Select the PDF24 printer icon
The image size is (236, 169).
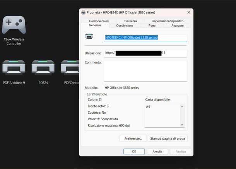tap(43, 67)
